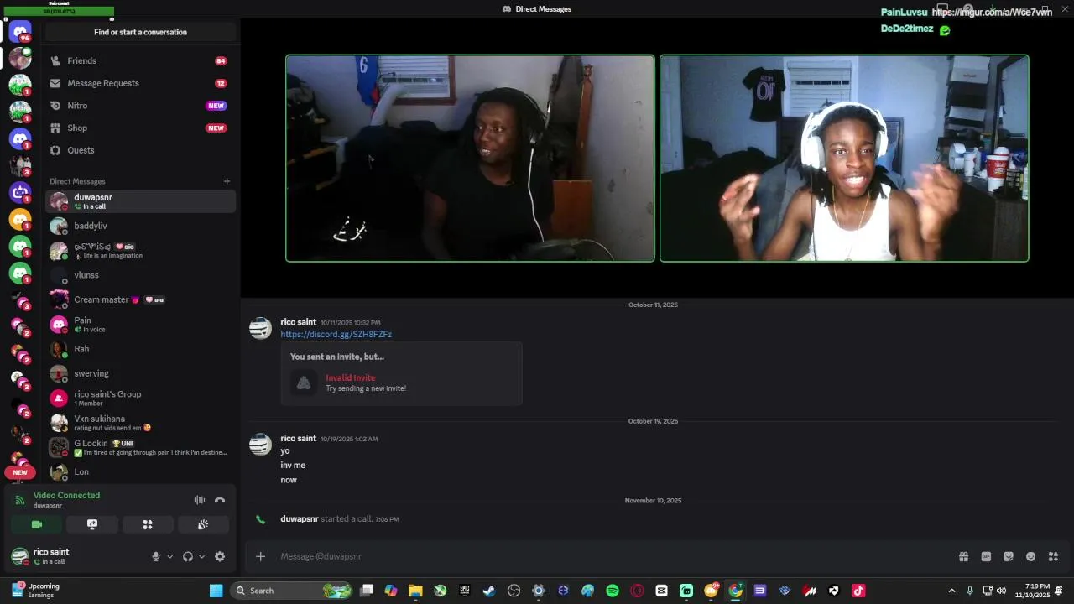
Task: Disconnect from the call
Action: 220,500
